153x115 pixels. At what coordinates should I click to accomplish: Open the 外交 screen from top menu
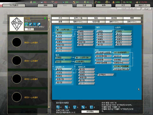coord(123,5)
